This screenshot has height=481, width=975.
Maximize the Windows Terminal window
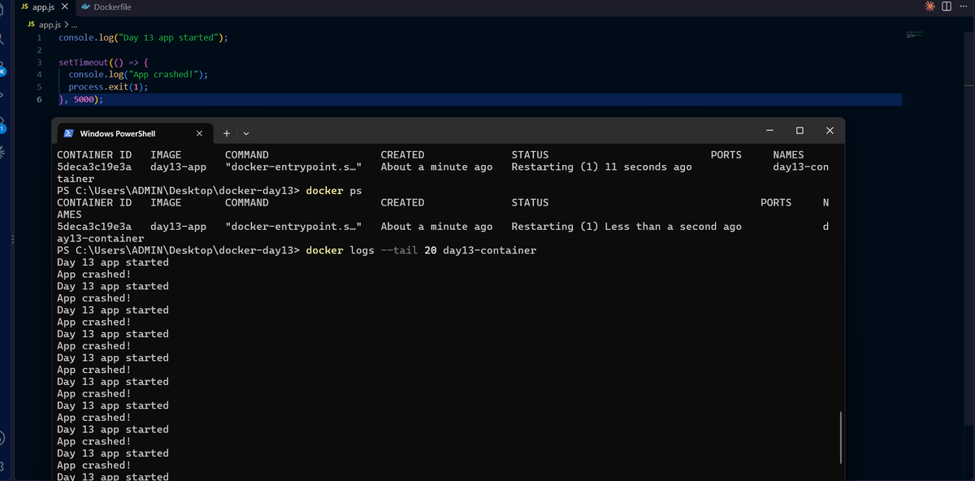coord(799,130)
